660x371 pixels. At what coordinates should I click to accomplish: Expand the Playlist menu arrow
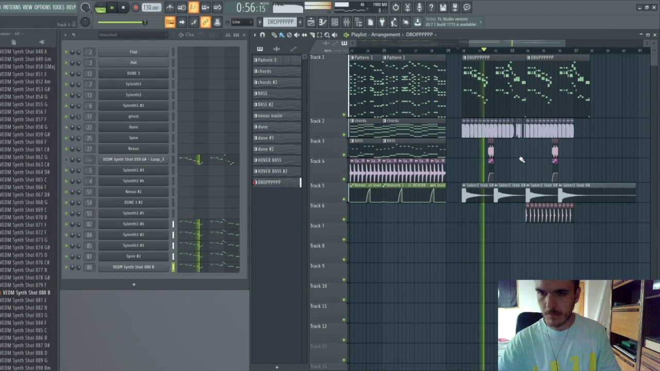[x=255, y=35]
